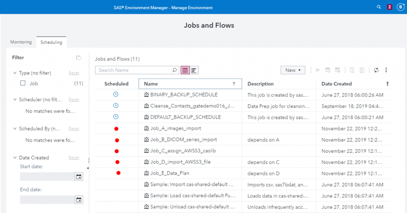Enable the Job type filter checkbox
Image resolution: width=407 pixels, height=213 pixels.
pos(23,83)
